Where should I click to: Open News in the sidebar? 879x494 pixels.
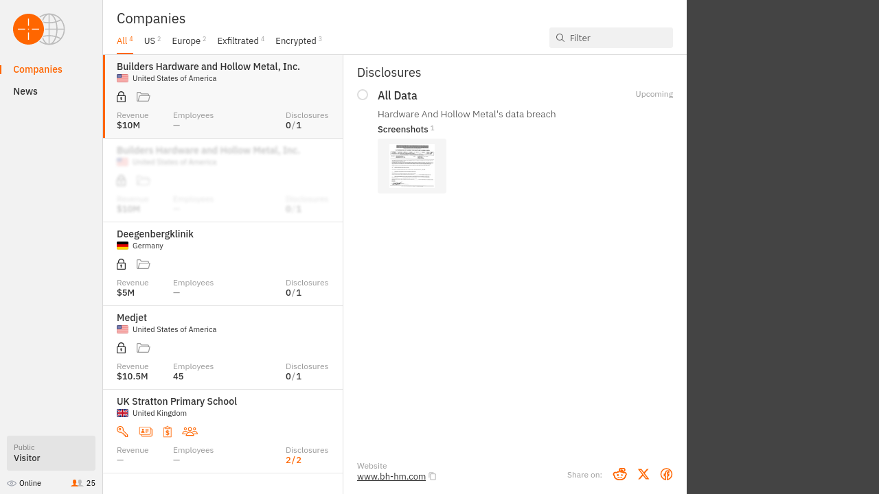25,91
